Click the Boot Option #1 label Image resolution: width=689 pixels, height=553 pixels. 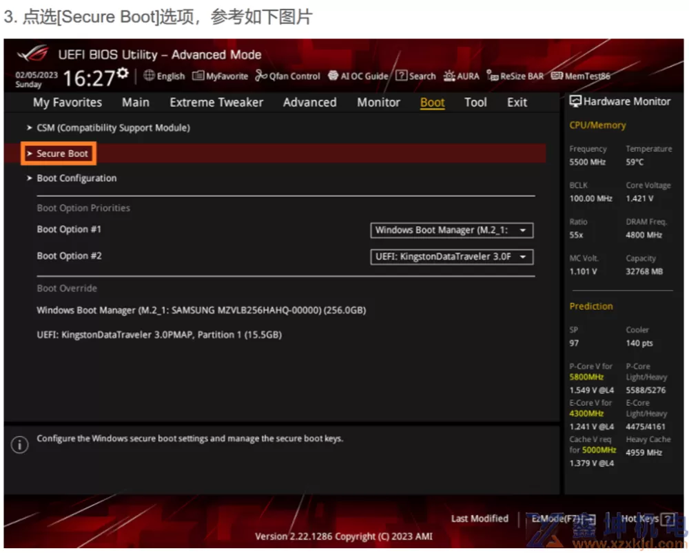coord(69,229)
